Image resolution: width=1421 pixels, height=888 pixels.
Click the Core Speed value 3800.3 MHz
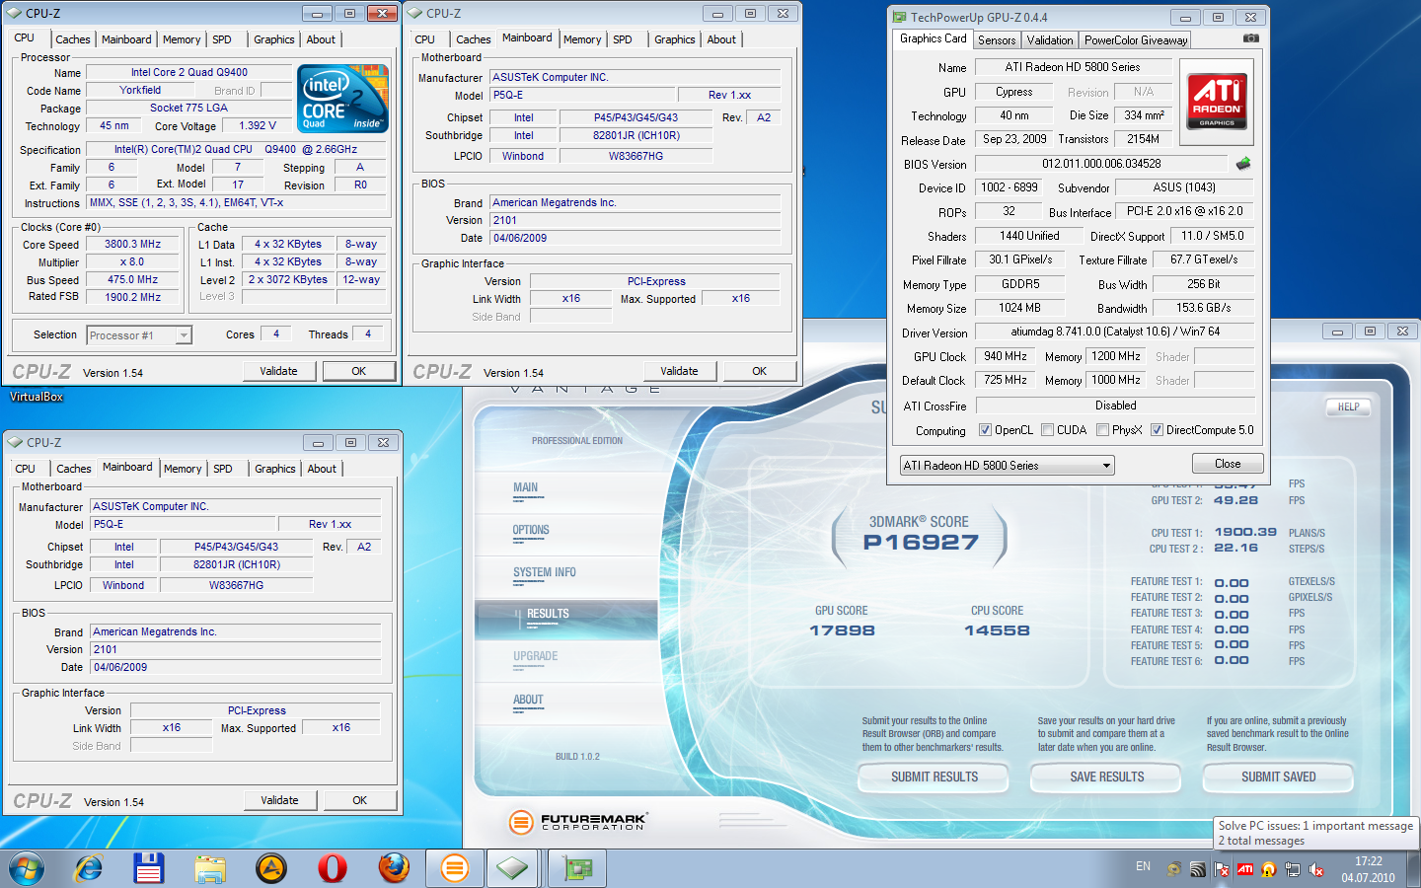tap(132, 244)
